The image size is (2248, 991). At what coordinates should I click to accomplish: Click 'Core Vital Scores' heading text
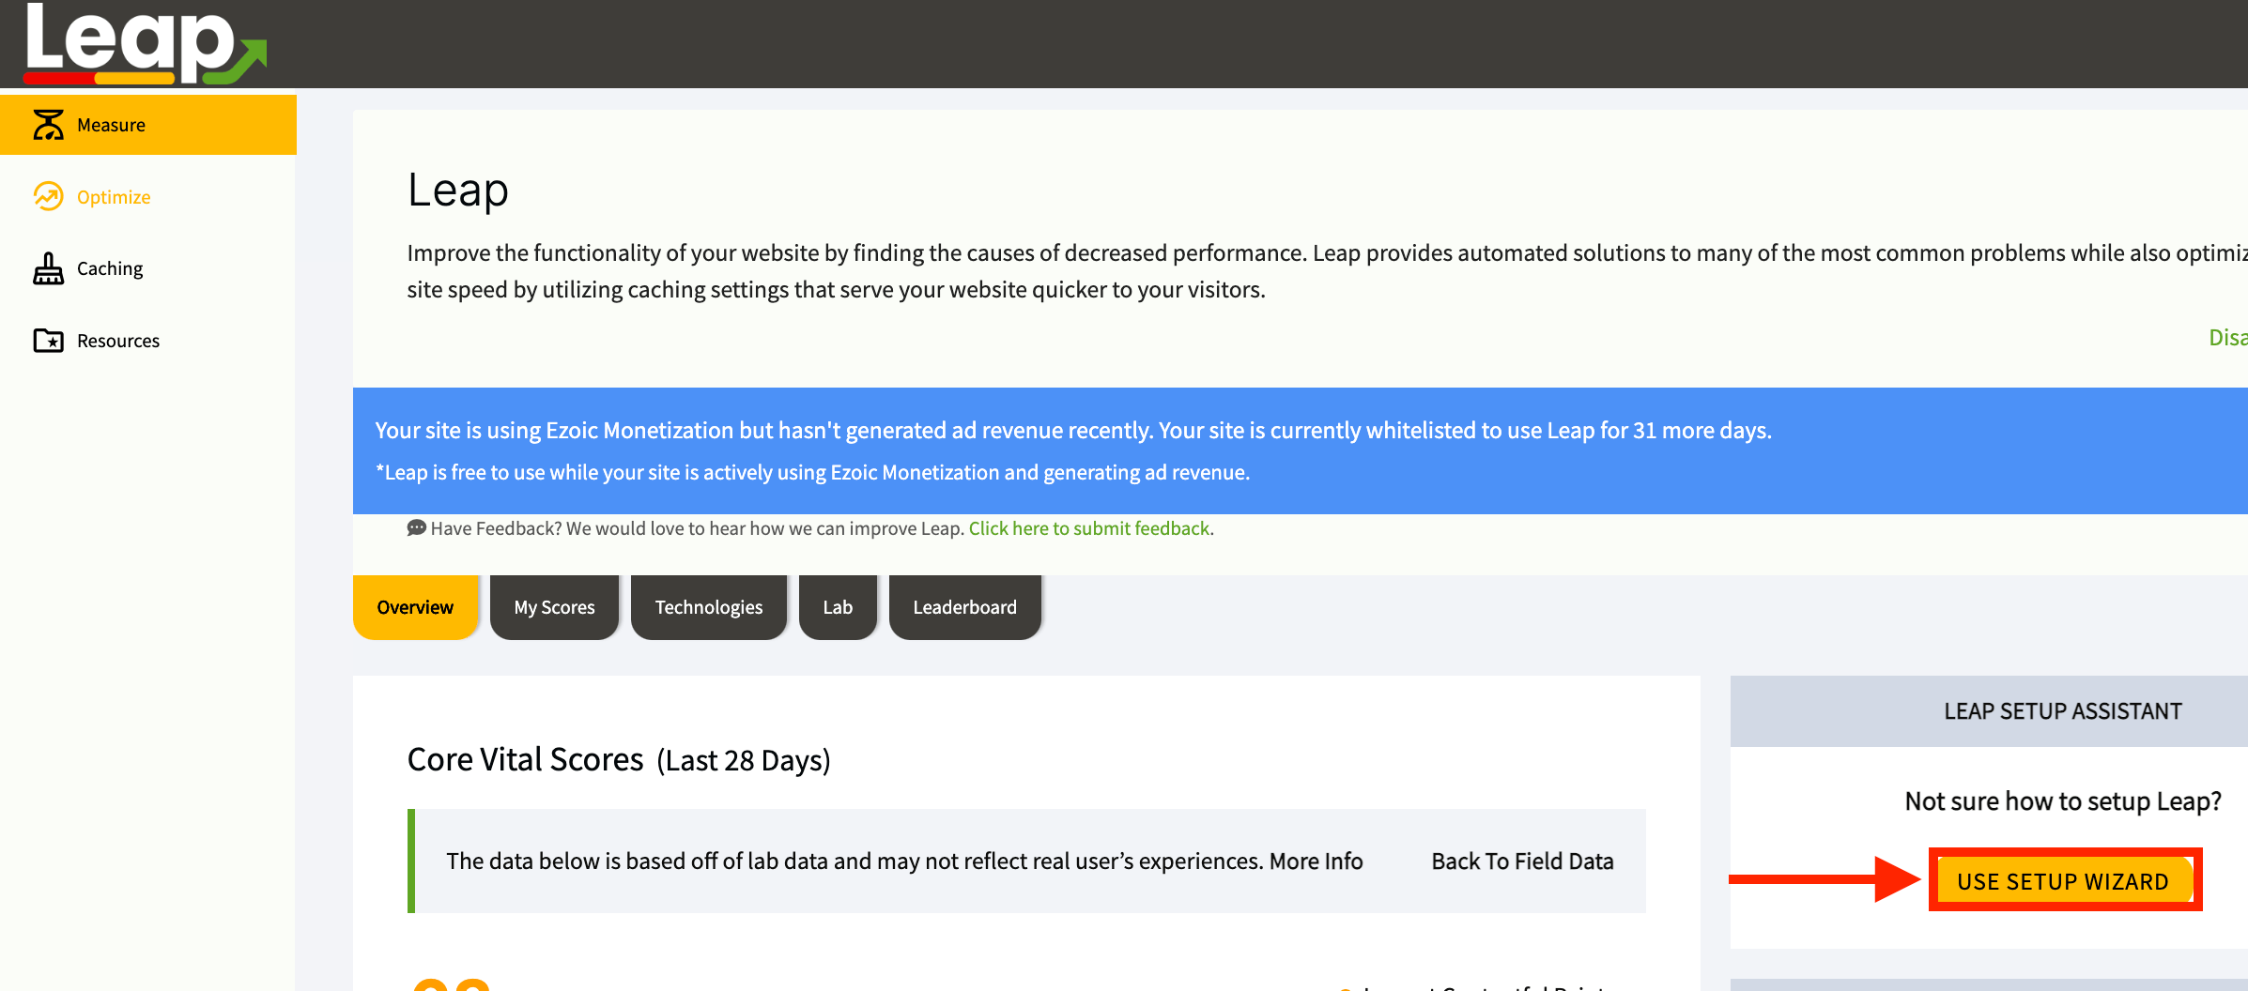point(526,759)
